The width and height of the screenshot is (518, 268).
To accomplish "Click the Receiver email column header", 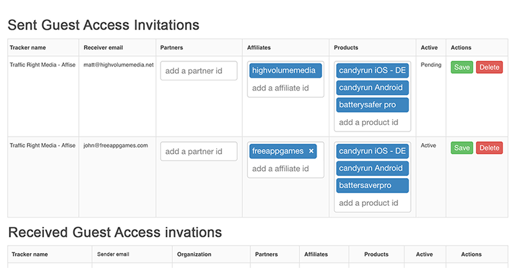I will 104,47.
